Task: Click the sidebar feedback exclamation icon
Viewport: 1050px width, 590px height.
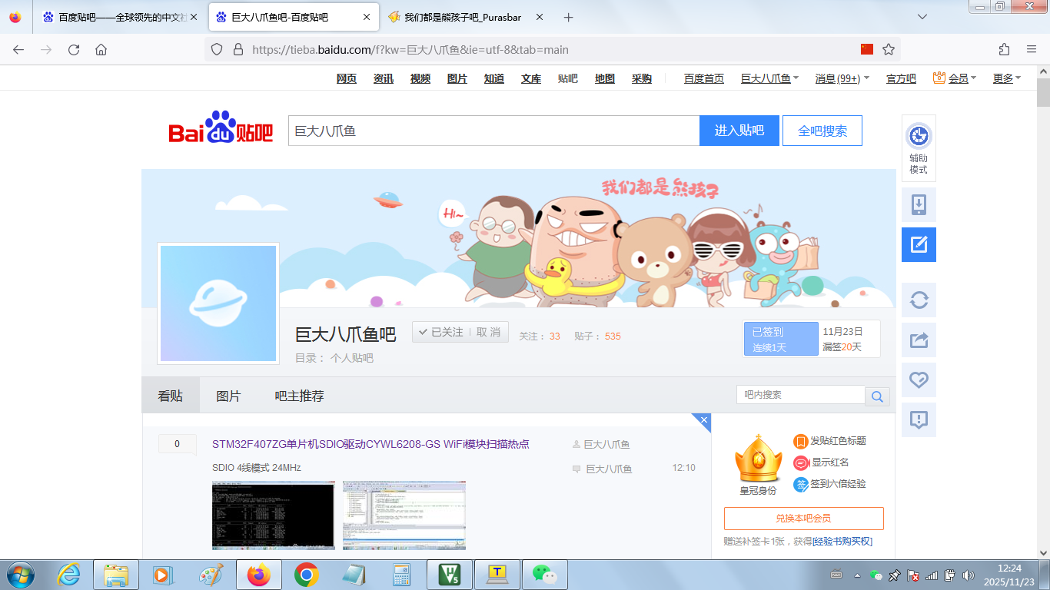Action: (x=919, y=419)
